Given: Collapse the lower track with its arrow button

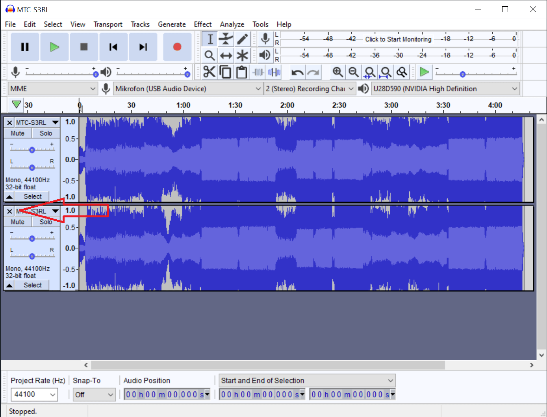Looking at the screenshot, I should point(9,285).
